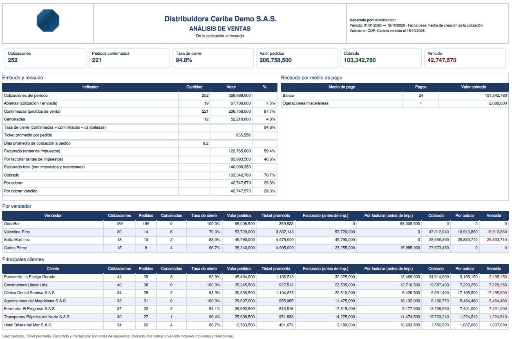Click the Indicador column header

(90, 87)
